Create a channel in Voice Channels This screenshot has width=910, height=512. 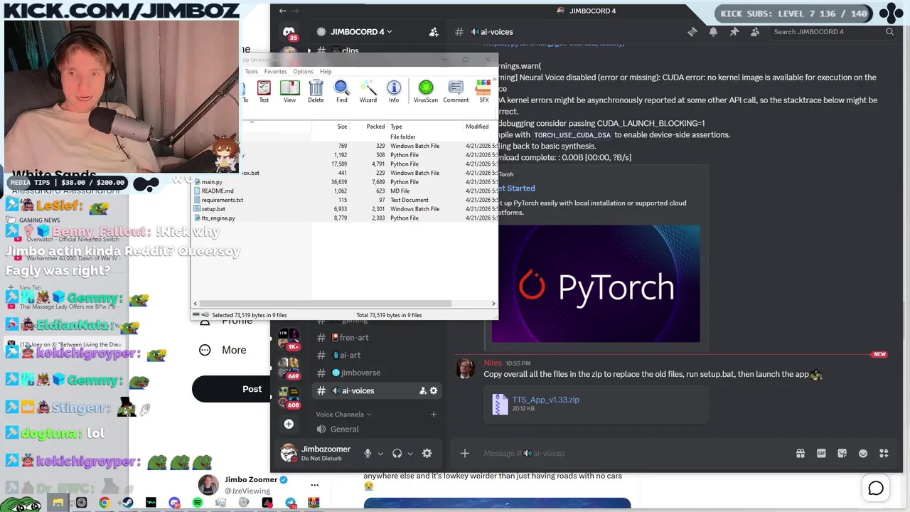[x=434, y=414]
